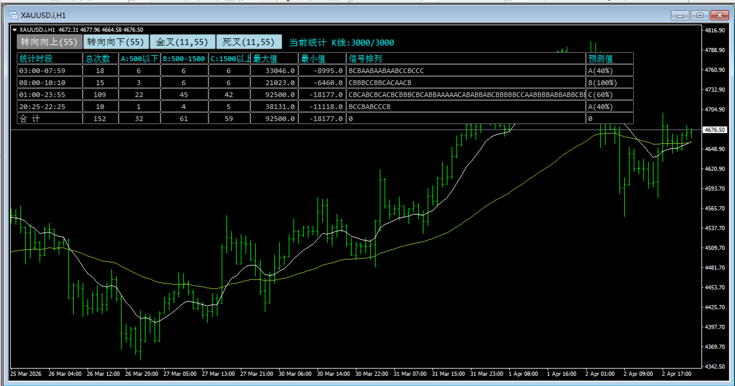This screenshot has height=386, width=735.
Task: Click total count 152 in the 合计 row
Action: point(101,119)
